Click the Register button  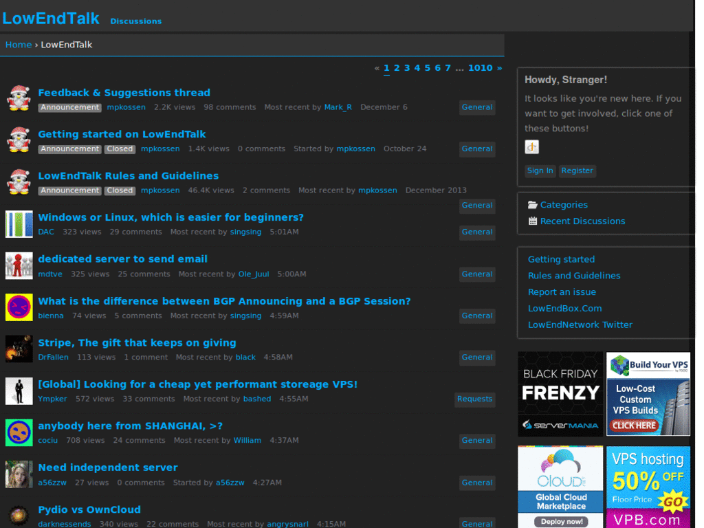tap(577, 170)
